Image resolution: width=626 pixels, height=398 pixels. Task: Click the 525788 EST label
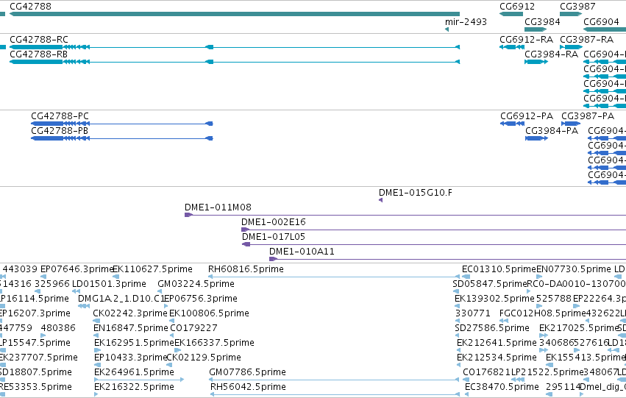click(x=553, y=299)
